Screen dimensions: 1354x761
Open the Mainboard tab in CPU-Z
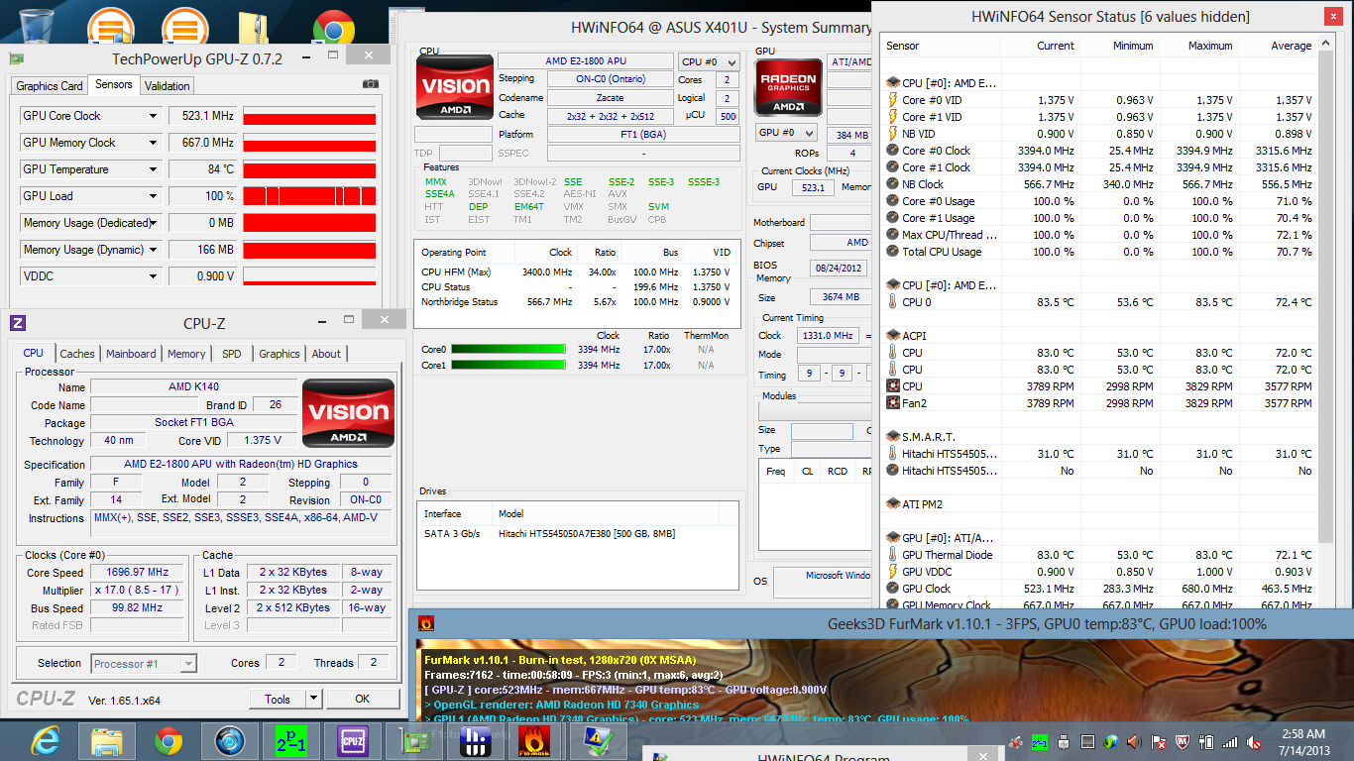pos(131,354)
